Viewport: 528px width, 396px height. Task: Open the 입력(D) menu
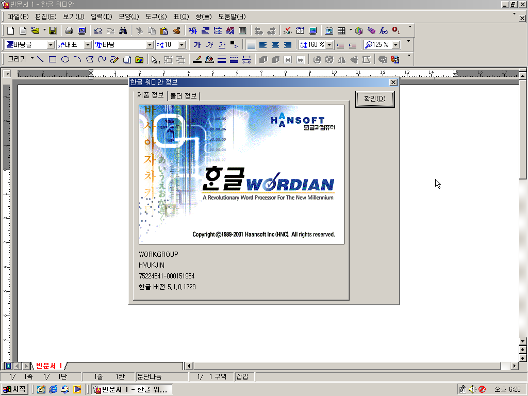102,16
